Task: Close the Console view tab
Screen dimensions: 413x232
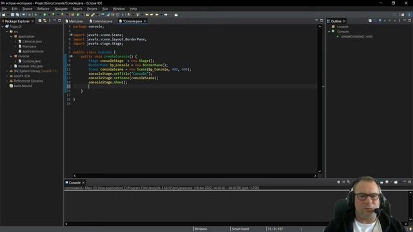Action: tap(83, 182)
